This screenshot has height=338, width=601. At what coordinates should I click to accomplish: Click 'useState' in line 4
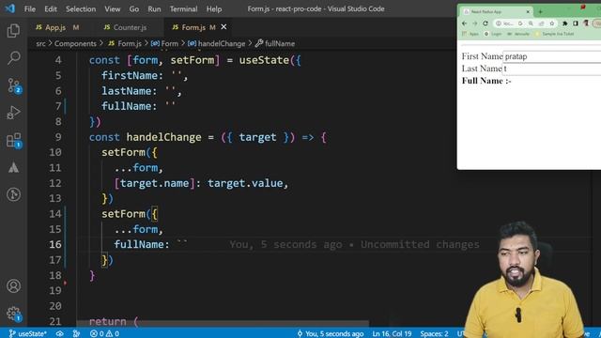[264, 60]
